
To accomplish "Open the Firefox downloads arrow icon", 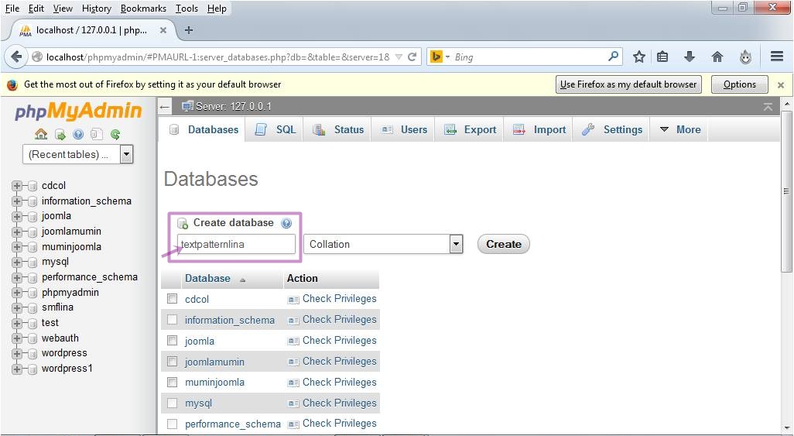I will coord(689,57).
